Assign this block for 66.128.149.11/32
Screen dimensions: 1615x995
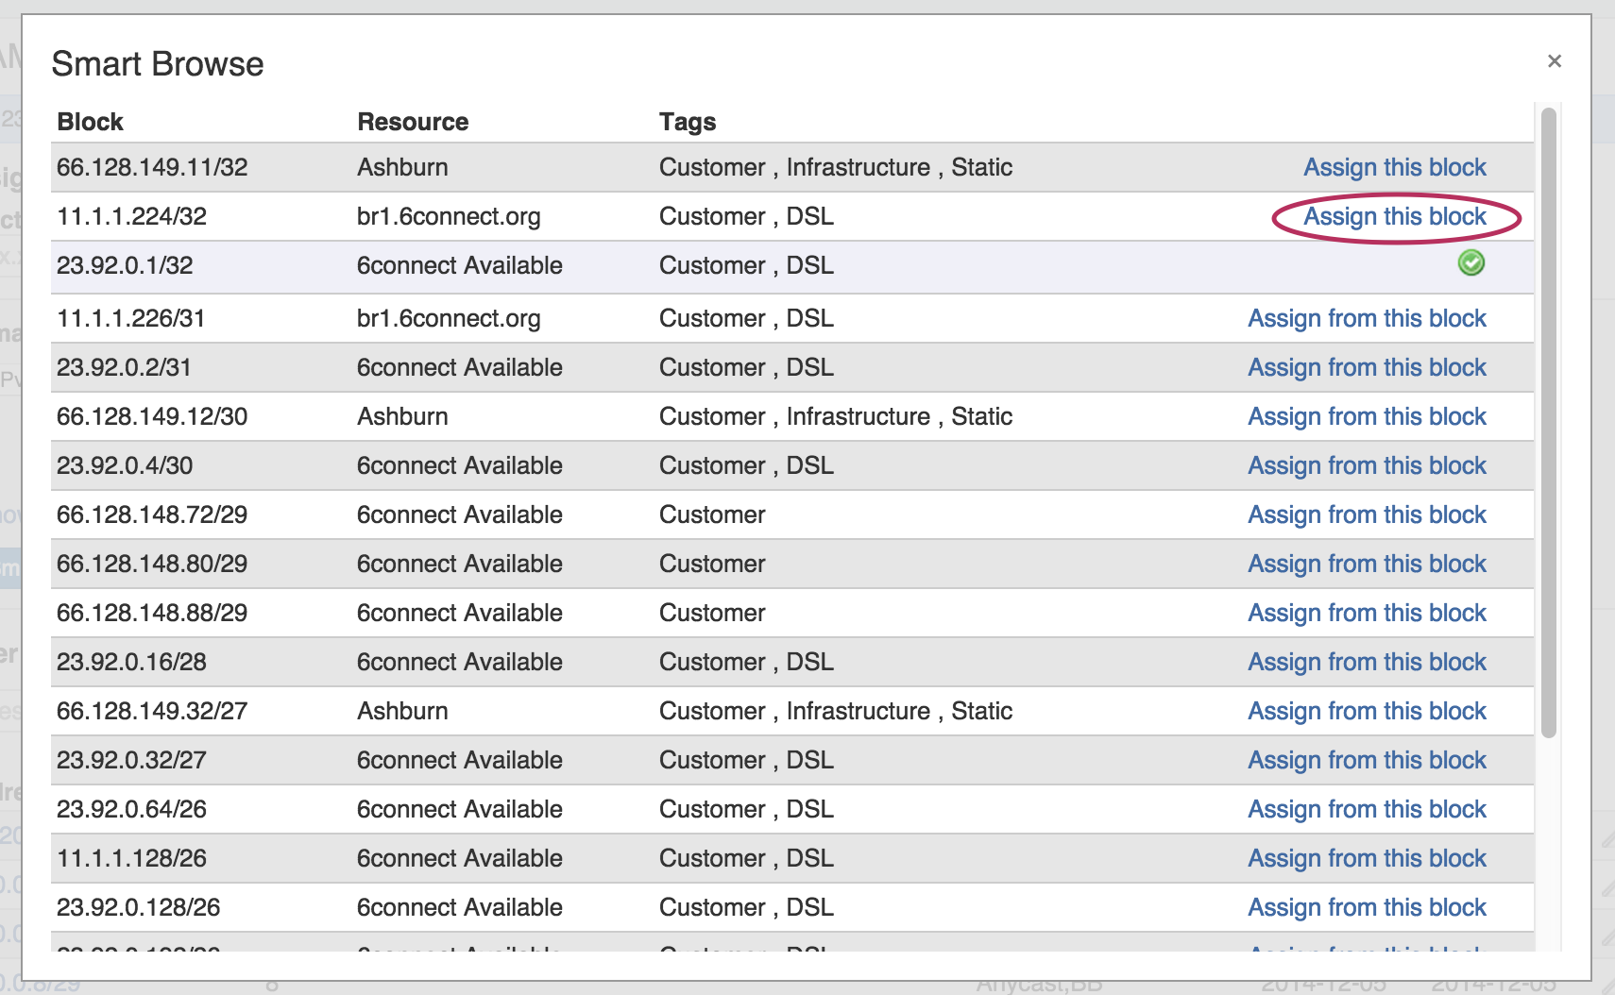(1394, 168)
